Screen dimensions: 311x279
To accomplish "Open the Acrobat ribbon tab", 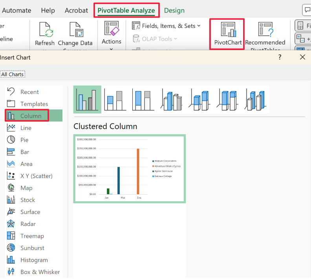I will (x=76, y=10).
